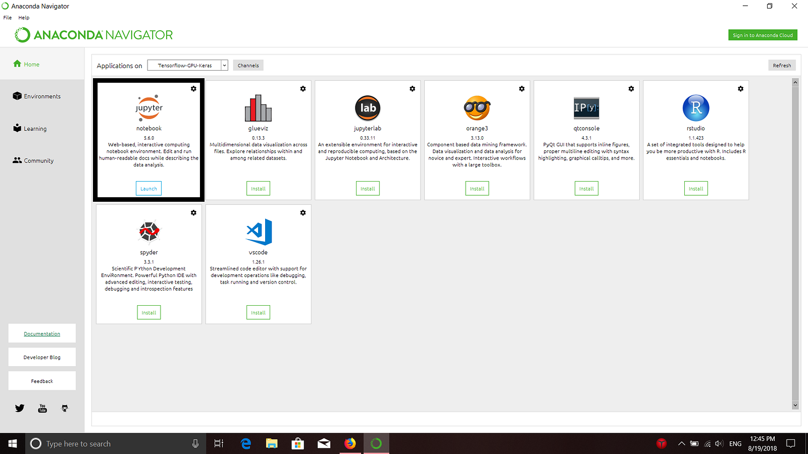Image resolution: width=808 pixels, height=454 pixels.
Task: Open gear options on vscode tile
Action: click(x=303, y=213)
